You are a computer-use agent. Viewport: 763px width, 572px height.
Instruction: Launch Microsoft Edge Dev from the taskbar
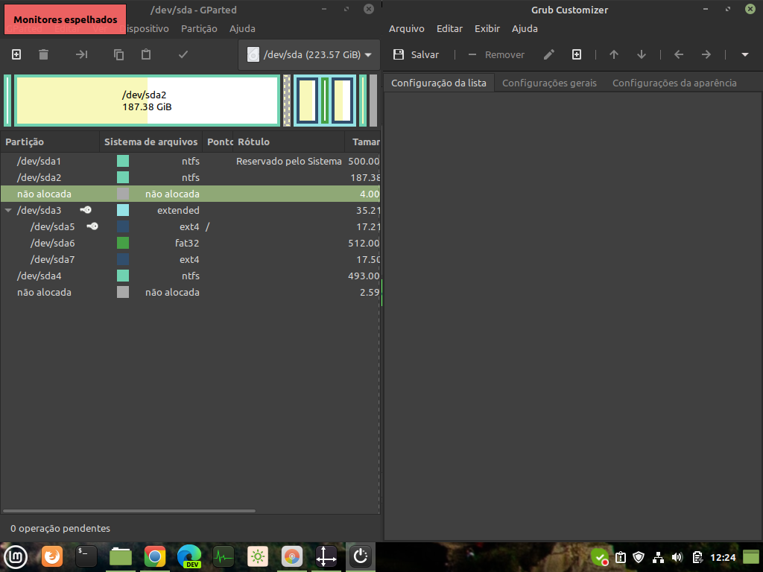[189, 556]
